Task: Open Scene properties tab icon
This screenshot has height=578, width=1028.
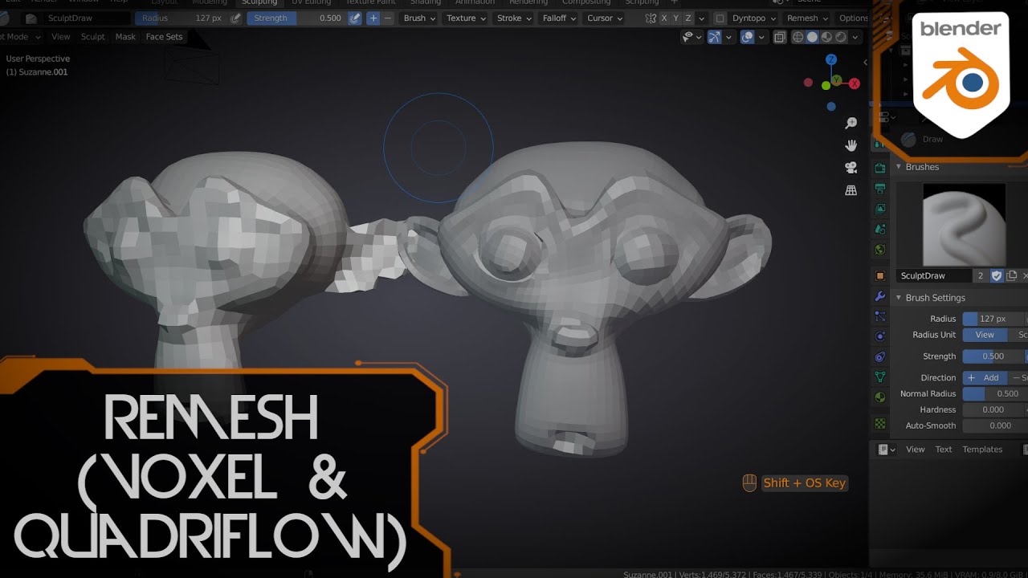Action: click(880, 230)
